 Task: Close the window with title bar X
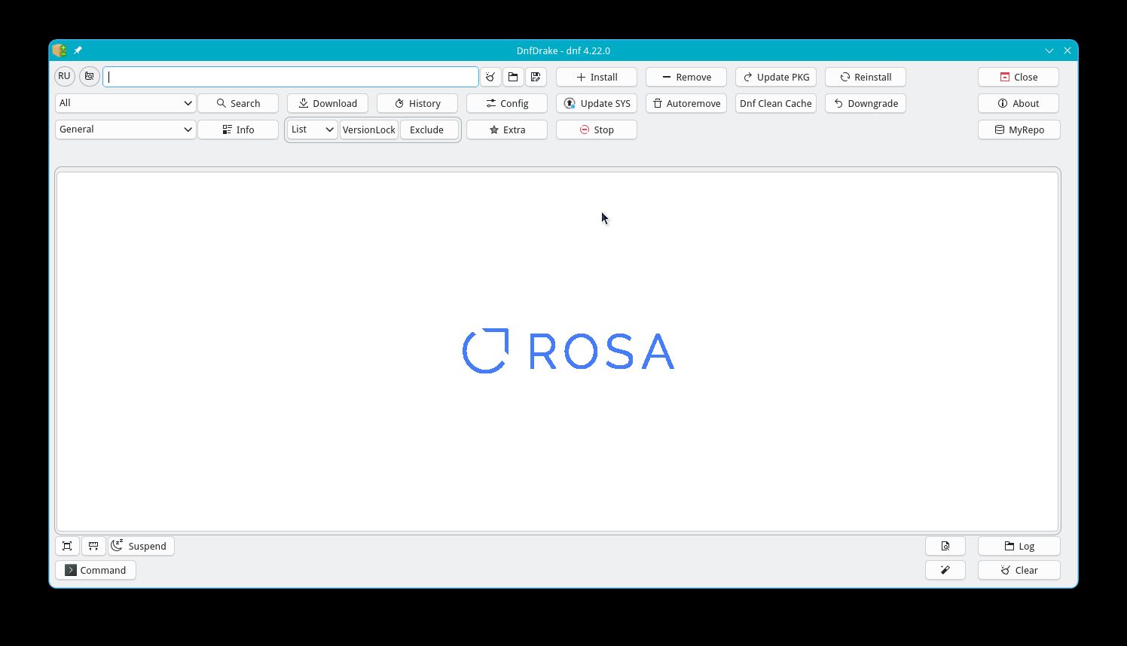(x=1067, y=50)
